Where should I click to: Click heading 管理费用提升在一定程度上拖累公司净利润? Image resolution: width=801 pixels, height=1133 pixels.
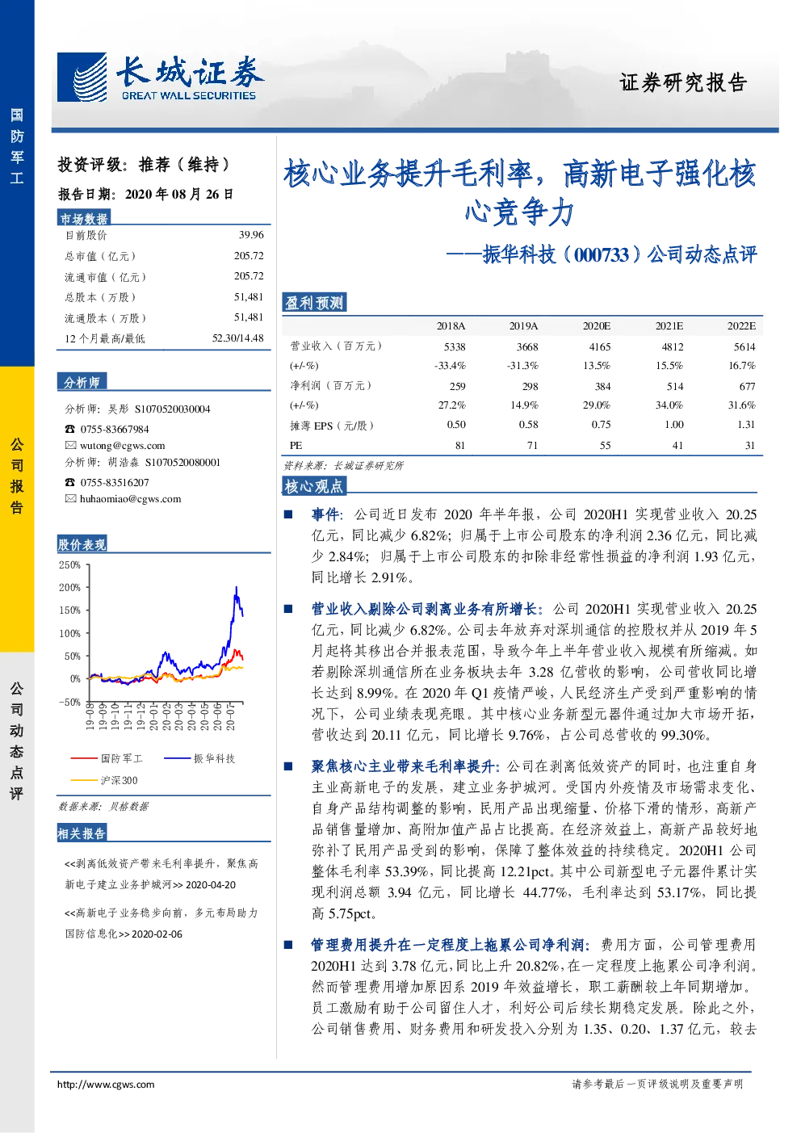click(x=451, y=945)
